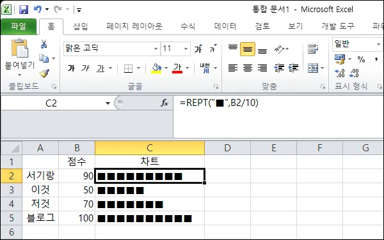Viewport: 384px width, 240px height.
Task: Click the Borders icon
Action: pyautogui.click(x=128, y=68)
